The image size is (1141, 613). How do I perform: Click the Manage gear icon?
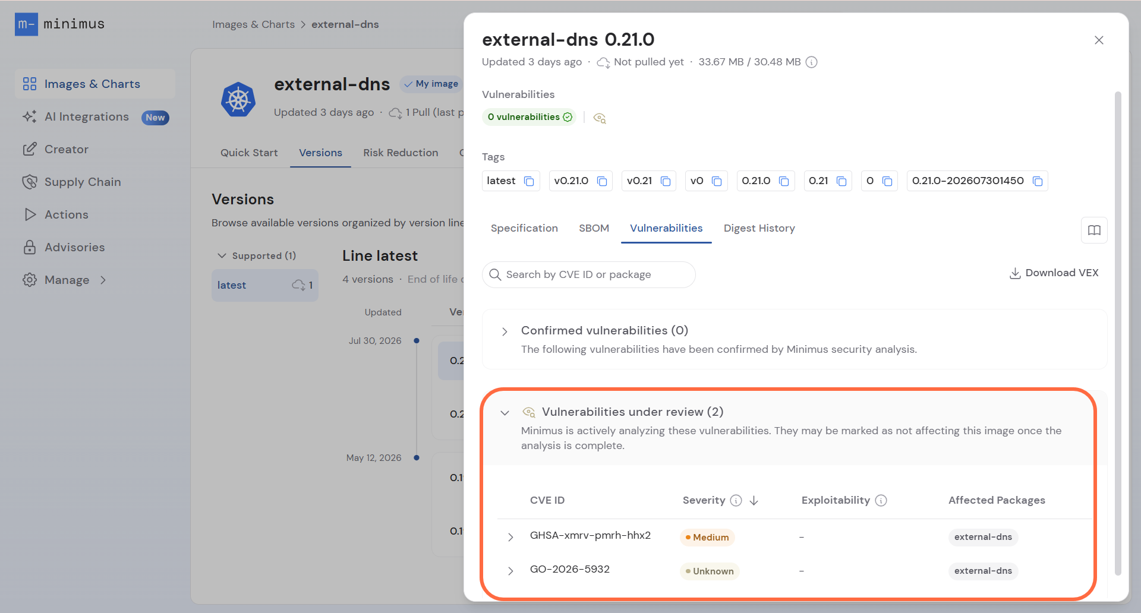30,280
